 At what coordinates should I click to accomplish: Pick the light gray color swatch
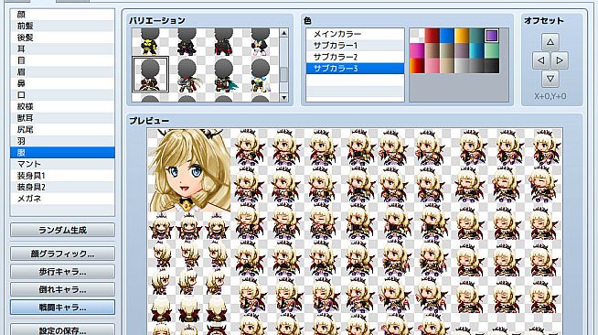click(x=462, y=66)
